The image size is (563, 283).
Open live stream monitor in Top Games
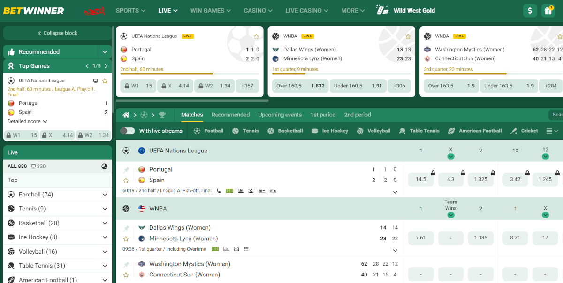click(x=96, y=80)
